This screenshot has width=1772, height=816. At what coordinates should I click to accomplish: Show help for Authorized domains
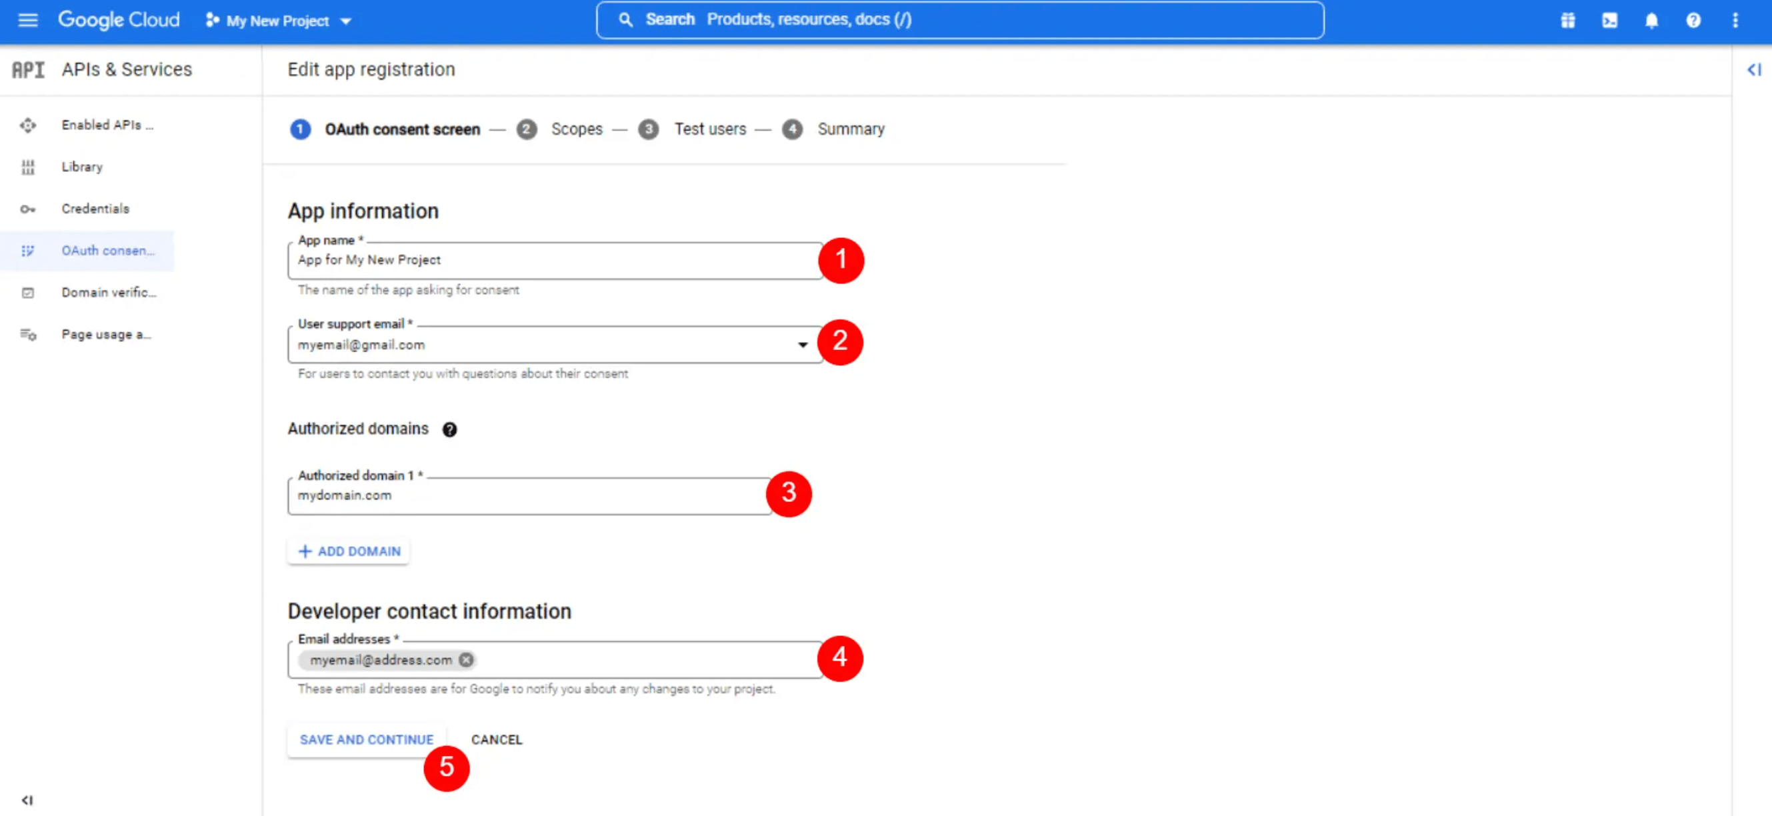tap(449, 430)
